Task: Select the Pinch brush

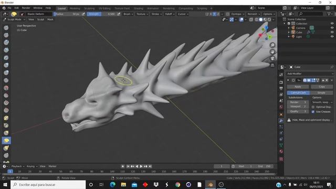Action: [6, 125]
